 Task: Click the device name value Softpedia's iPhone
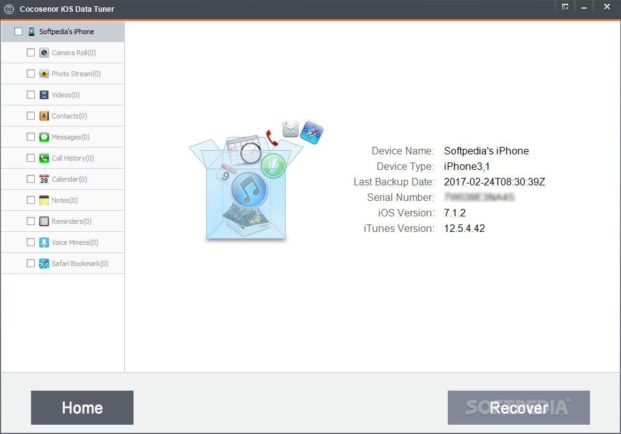point(486,151)
